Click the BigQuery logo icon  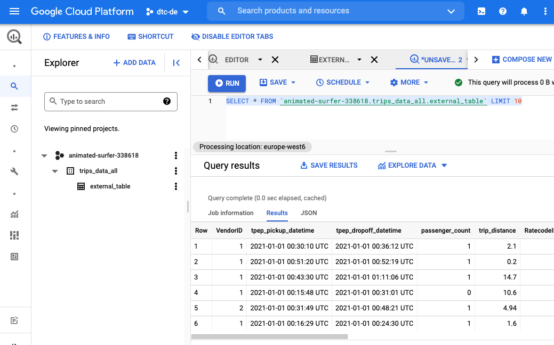(x=14, y=37)
